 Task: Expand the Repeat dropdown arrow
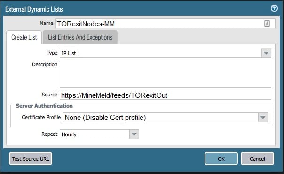(134, 134)
